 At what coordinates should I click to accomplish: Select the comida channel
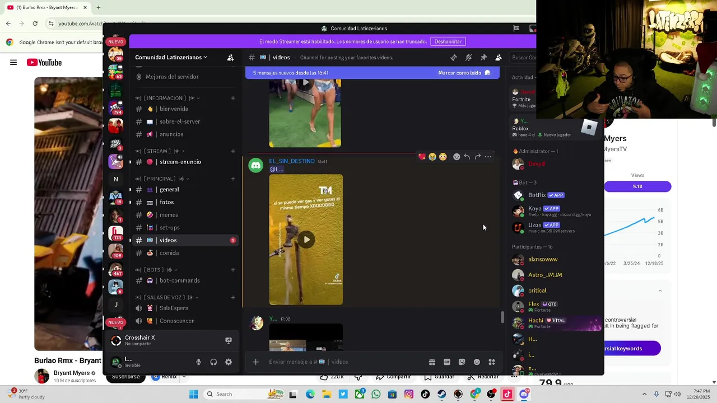185,253
